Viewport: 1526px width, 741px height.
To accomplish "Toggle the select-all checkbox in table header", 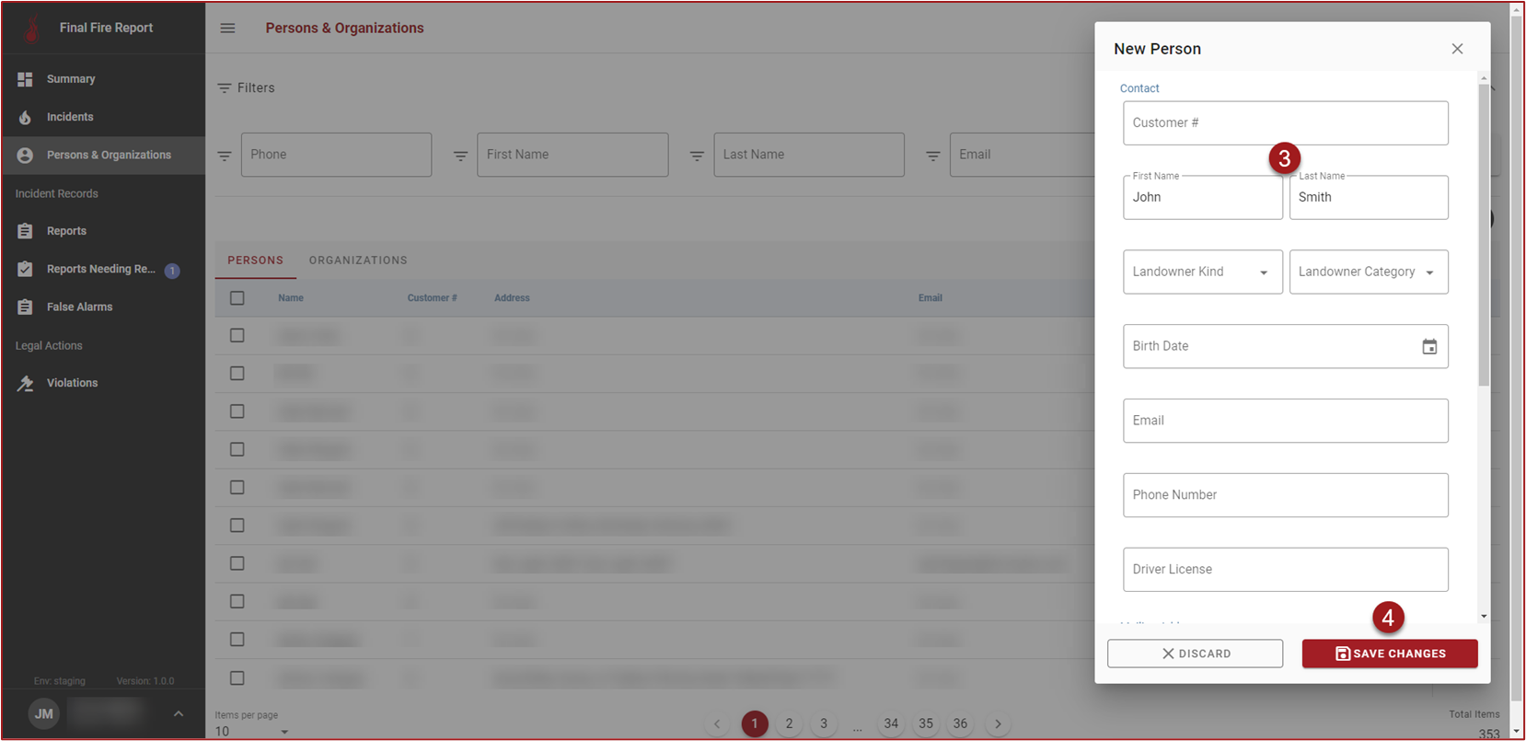I will point(237,298).
